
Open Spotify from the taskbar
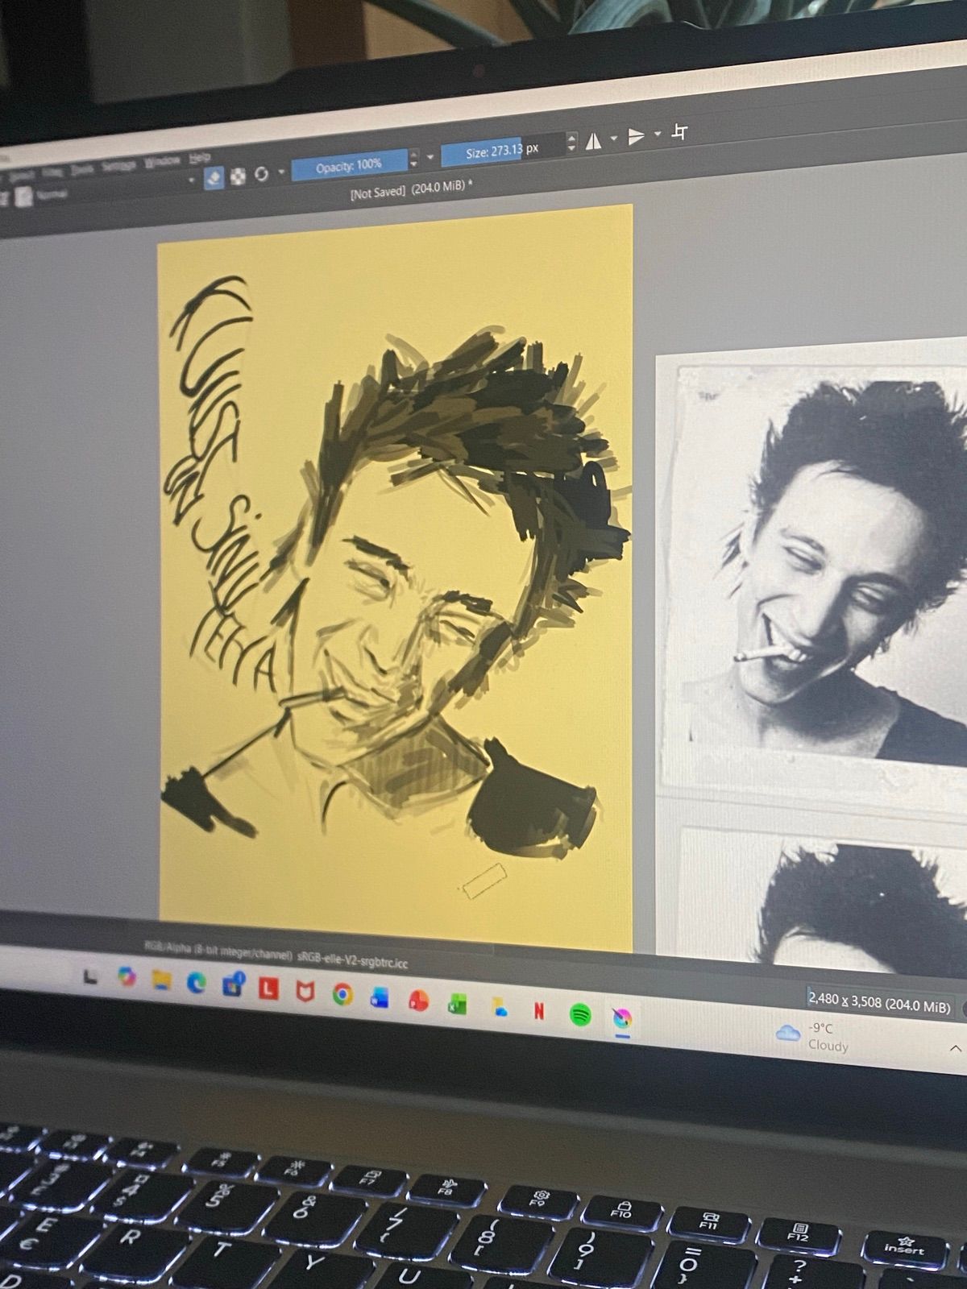[580, 1014]
